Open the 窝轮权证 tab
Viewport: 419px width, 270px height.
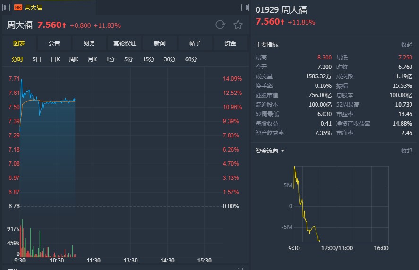pyautogui.click(x=125, y=43)
